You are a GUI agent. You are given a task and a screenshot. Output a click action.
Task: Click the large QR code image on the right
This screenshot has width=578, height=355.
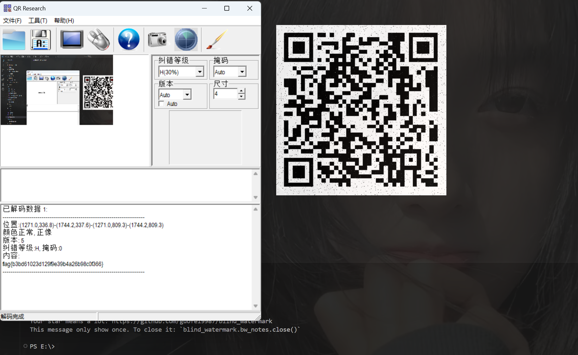[361, 110]
